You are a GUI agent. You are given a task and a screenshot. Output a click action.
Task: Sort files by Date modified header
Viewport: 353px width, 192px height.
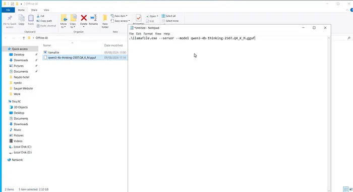point(113,45)
